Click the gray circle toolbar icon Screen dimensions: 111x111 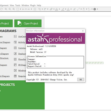click(x=95, y=9)
